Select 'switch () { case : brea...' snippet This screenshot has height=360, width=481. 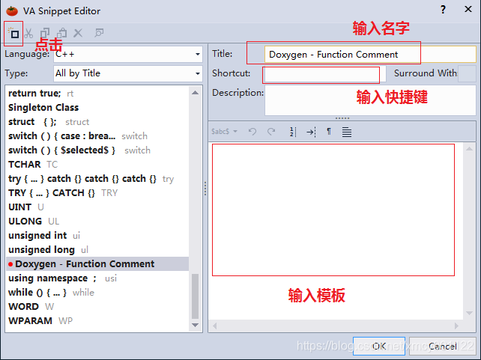(97, 136)
